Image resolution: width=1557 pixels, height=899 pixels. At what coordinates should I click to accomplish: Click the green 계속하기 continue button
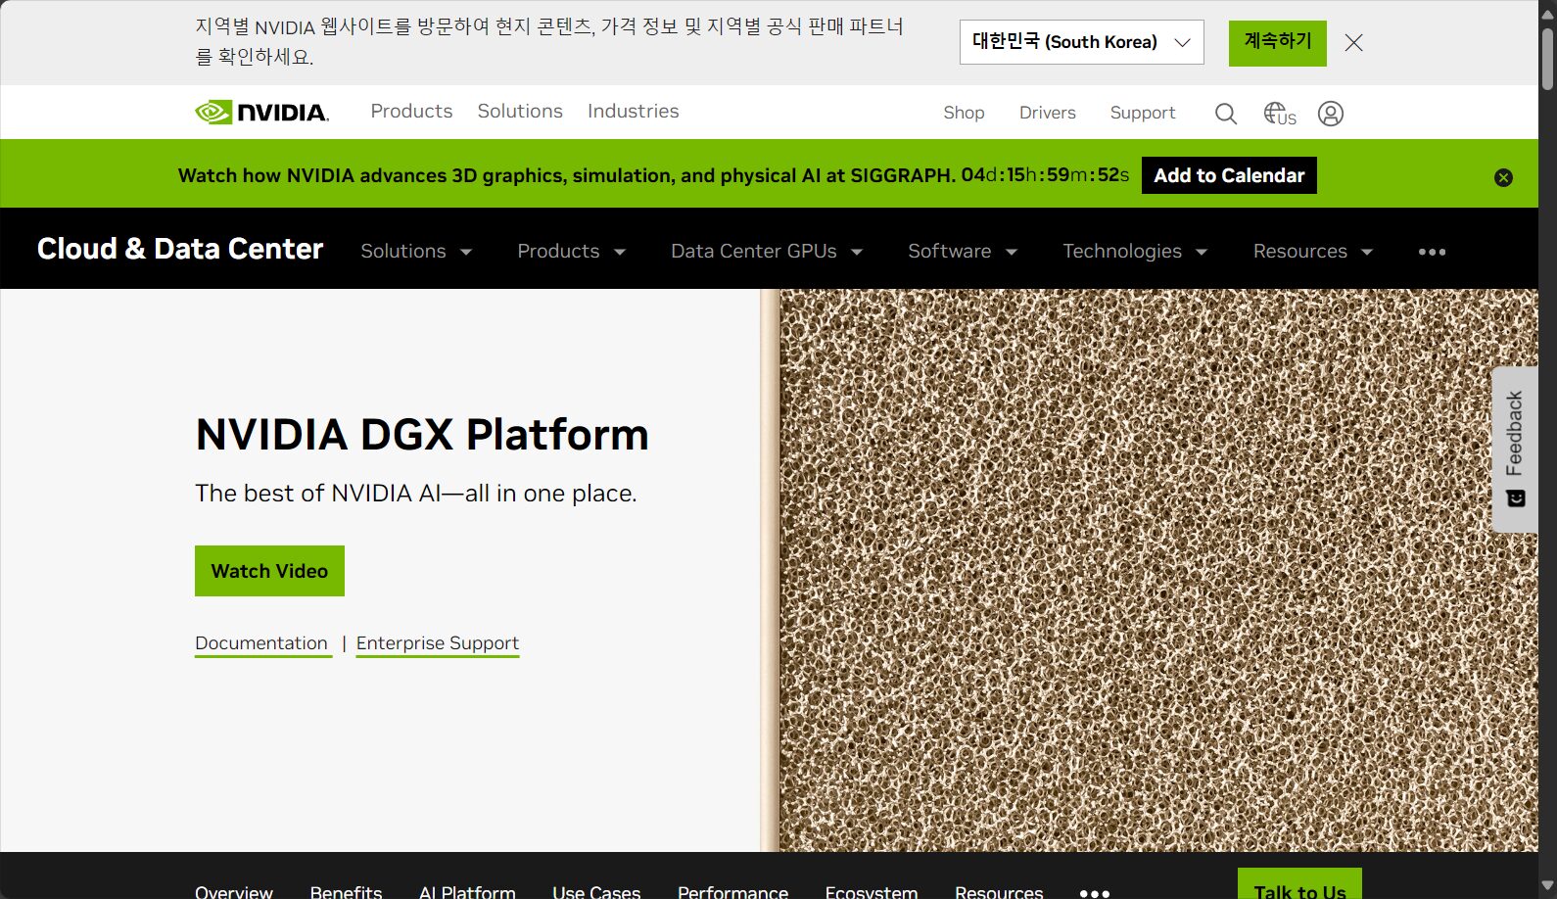coord(1277,43)
